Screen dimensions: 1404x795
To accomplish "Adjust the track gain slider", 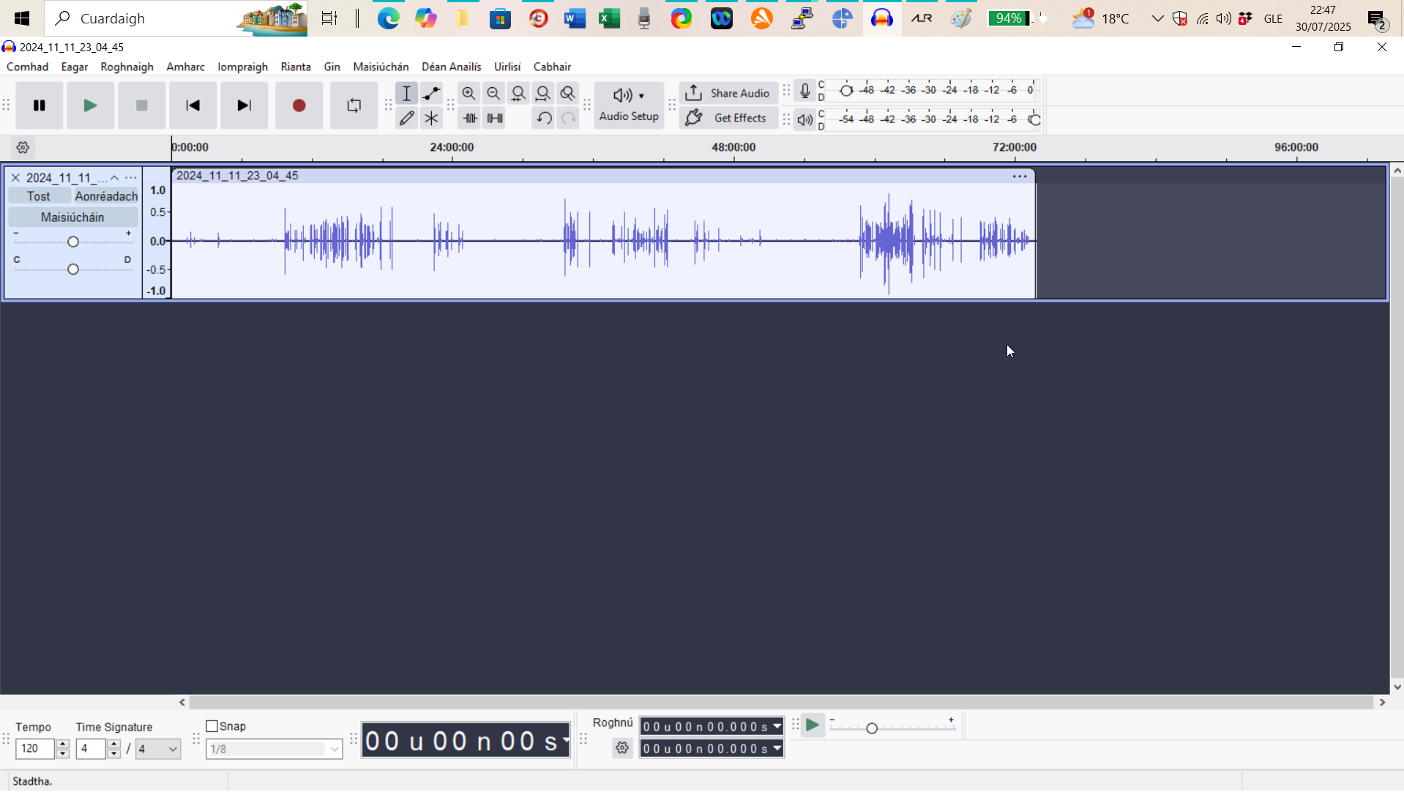I will (x=73, y=240).
